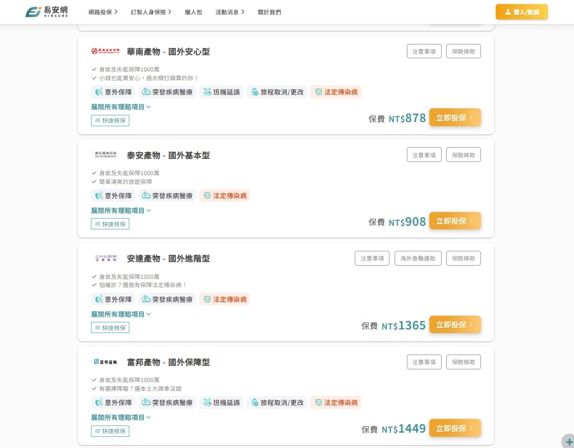Image resolution: width=574 pixels, height=448 pixels.
Task: Click 富邦產物 company logo
Action: [105, 362]
